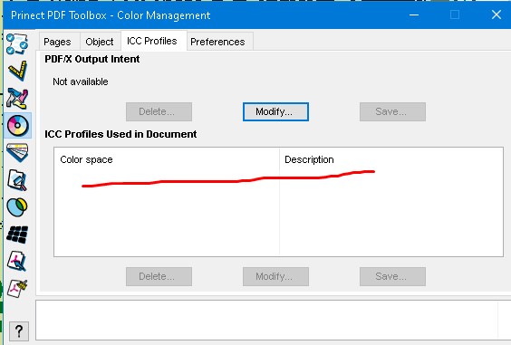Screen dimensions: 511x345
Task: Click Delete under PDF/X Output Intent
Action: coord(159,111)
